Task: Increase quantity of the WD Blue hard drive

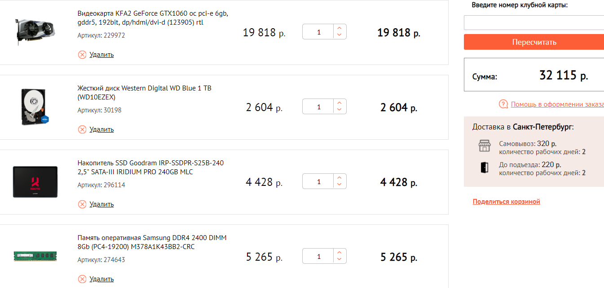Action: pyautogui.click(x=339, y=103)
